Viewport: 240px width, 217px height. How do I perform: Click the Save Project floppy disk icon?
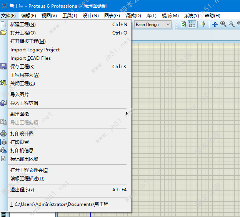tap(3, 67)
